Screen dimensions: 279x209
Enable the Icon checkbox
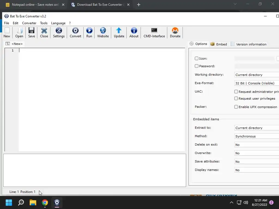[196, 59]
